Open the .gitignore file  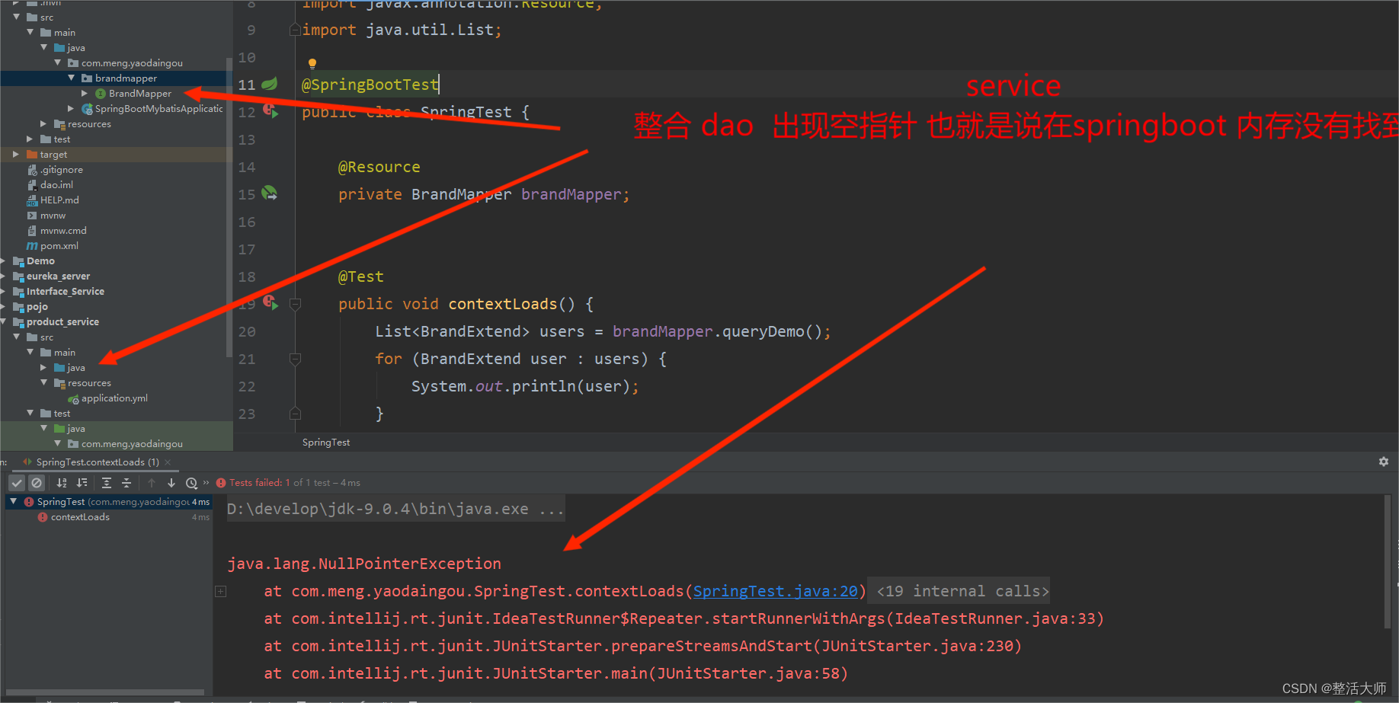tap(61, 170)
